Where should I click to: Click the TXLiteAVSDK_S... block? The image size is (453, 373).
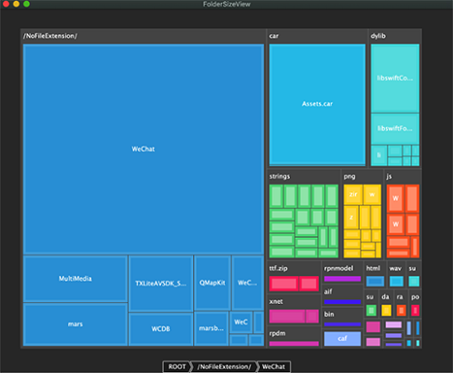[x=160, y=283]
